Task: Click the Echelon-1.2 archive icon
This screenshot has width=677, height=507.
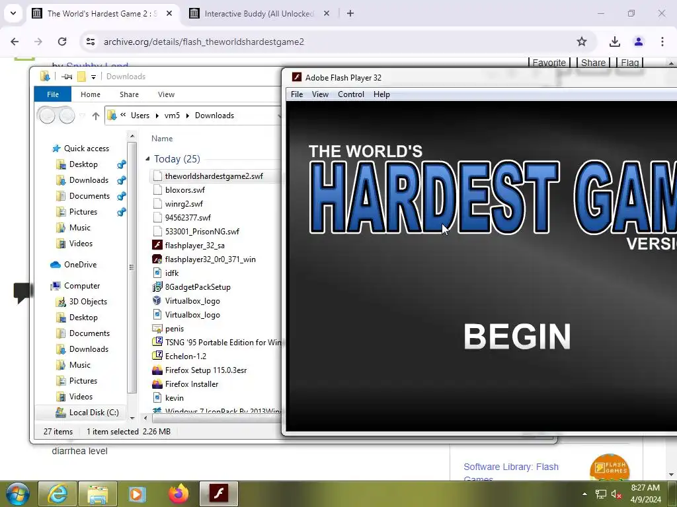Action: 157,356
